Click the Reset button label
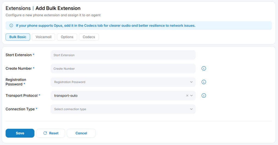This screenshot has height=145, width=278. click(54, 133)
